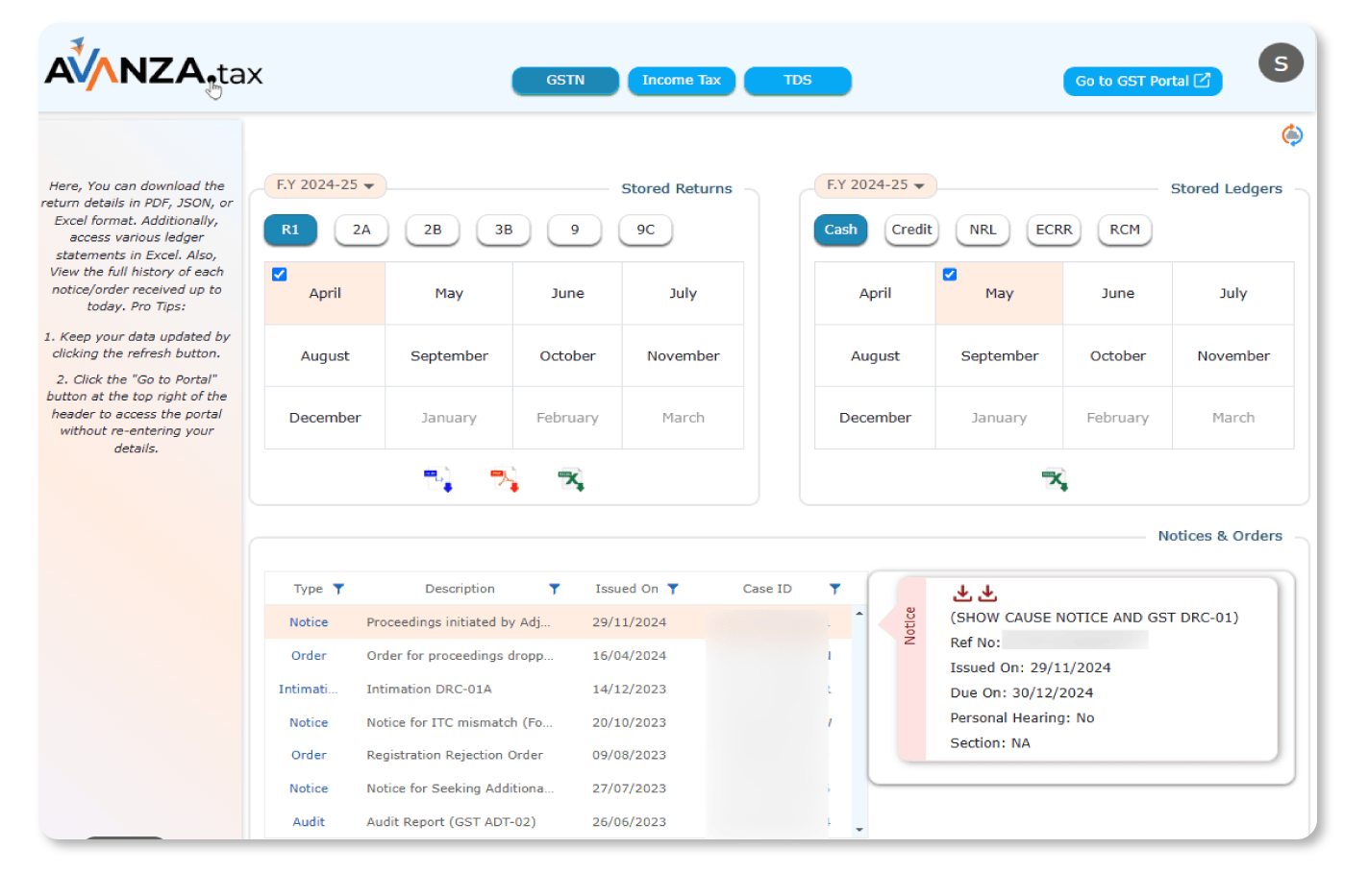Download stored return as JSON file
The image size is (1369, 873).
[438, 479]
